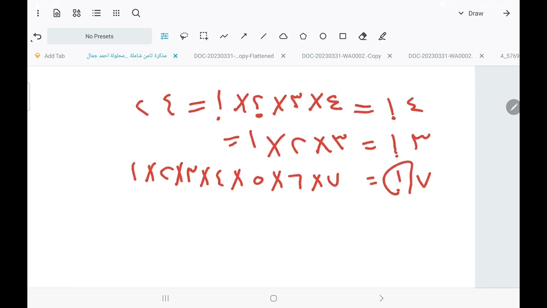Image resolution: width=547 pixels, height=308 pixels.
Task: Open search with the magnifier icon
Action: pyautogui.click(x=136, y=13)
